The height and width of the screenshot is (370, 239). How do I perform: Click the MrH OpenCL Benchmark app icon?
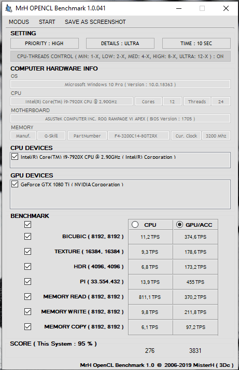point(9,8)
